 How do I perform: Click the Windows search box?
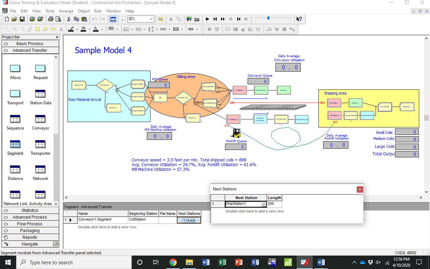(x=74, y=262)
